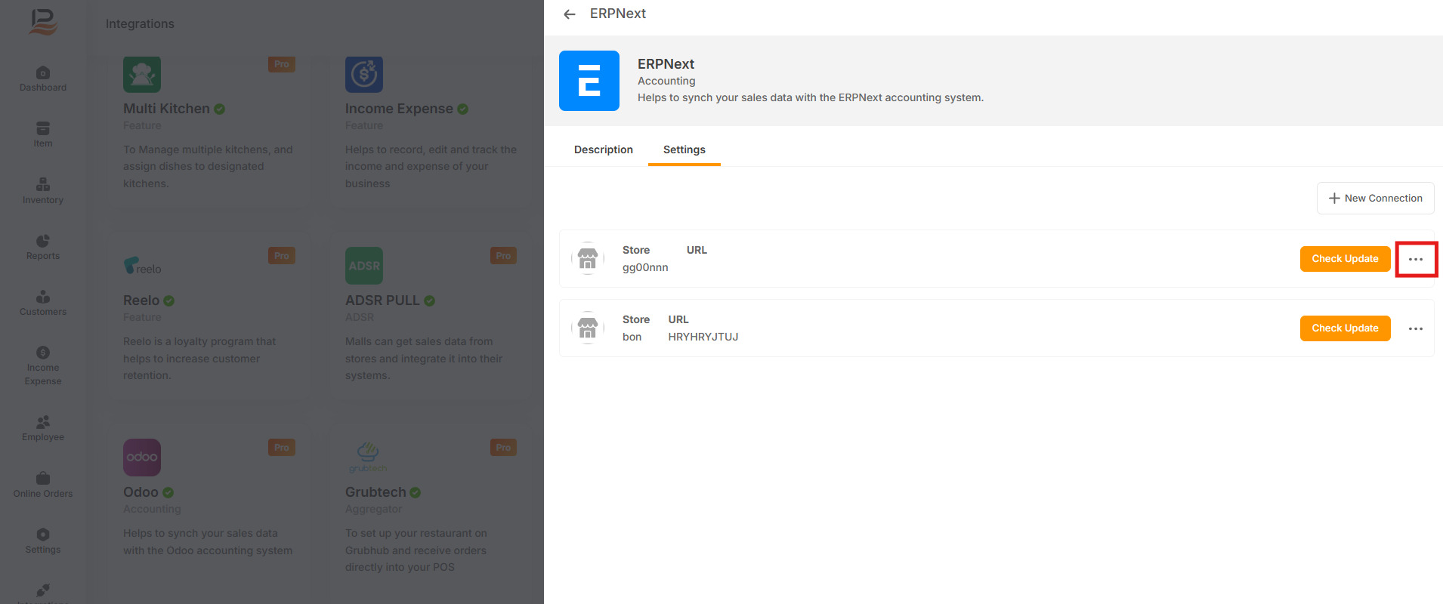
Task: Click the store icon of bon connection
Action: (x=588, y=328)
